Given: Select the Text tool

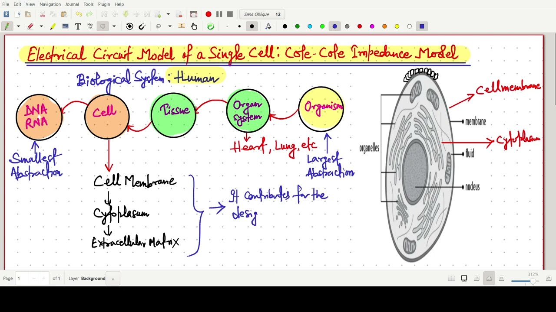Looking at the screenshot, I should tap(78, 26).
